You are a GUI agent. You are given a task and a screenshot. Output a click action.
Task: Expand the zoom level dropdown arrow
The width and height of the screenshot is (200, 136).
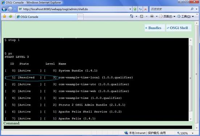[192, 133]
